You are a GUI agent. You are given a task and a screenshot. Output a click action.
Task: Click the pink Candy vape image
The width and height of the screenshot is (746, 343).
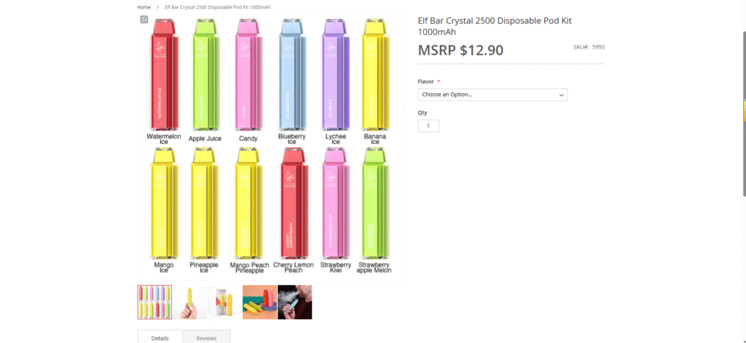tap(248, 75)
